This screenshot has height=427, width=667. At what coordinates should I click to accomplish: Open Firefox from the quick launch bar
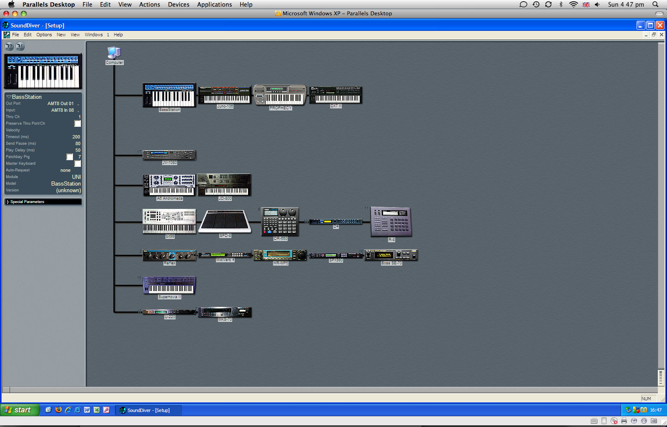(58, 410)
